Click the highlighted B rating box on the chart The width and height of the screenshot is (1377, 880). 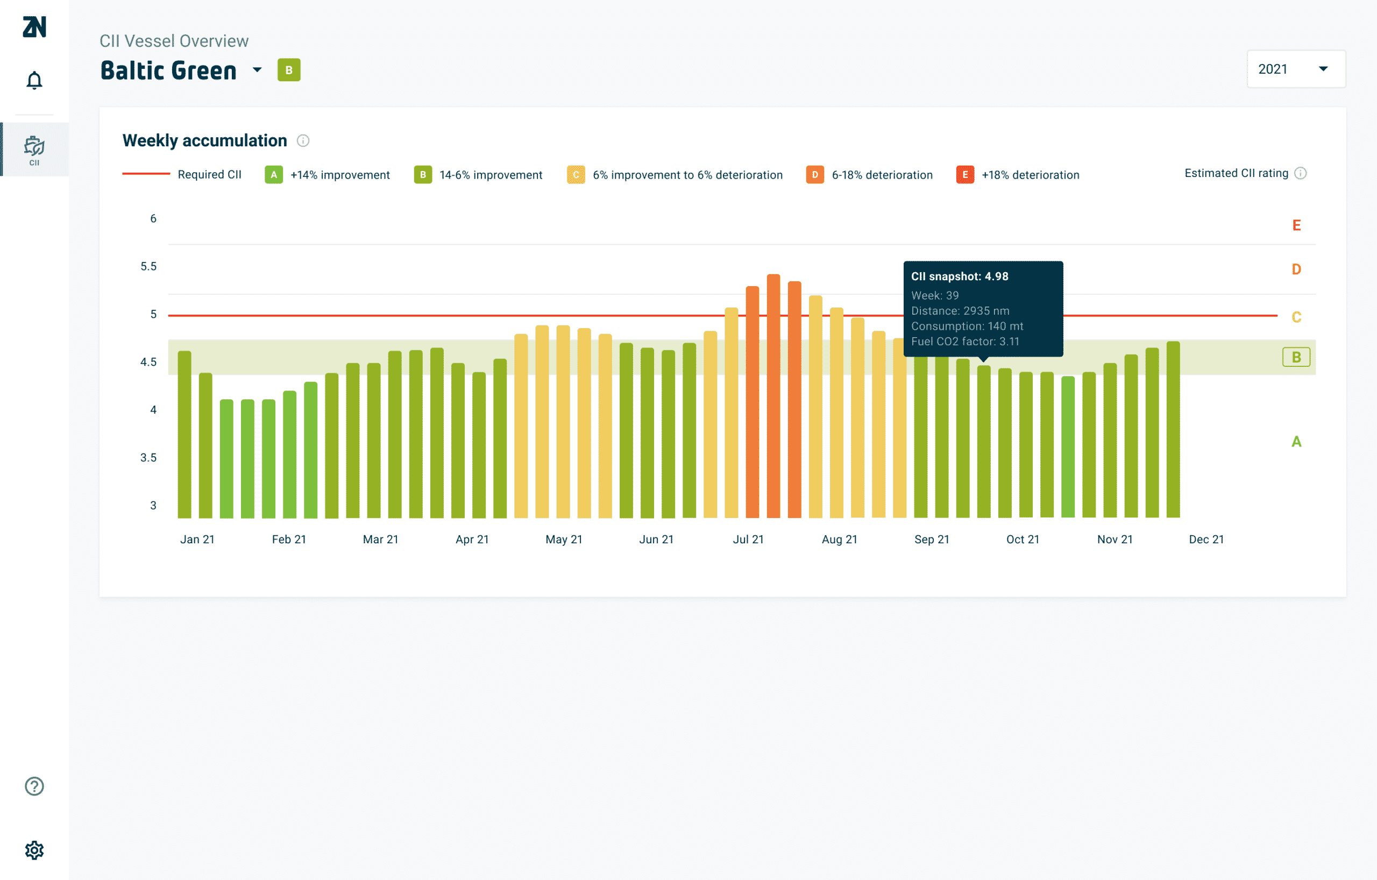point(1296,357)
